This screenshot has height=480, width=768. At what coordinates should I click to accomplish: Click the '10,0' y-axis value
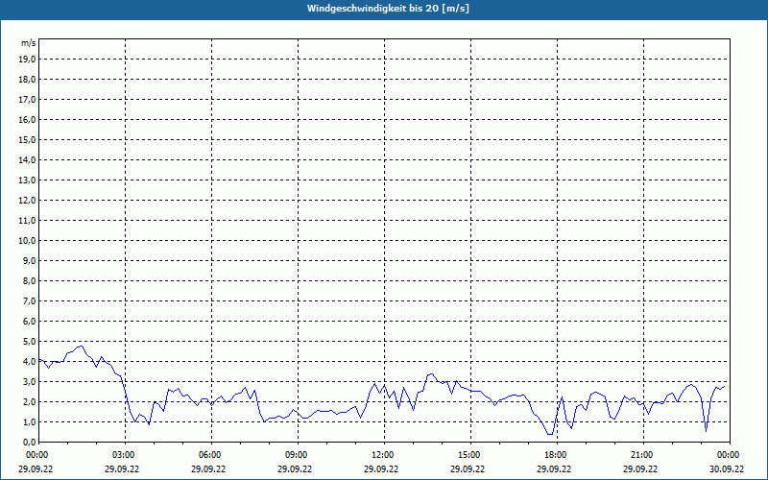(x=27, y=241)
